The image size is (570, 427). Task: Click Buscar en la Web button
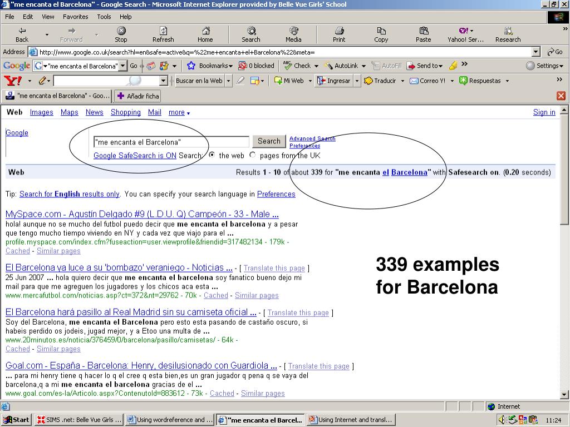199,81
